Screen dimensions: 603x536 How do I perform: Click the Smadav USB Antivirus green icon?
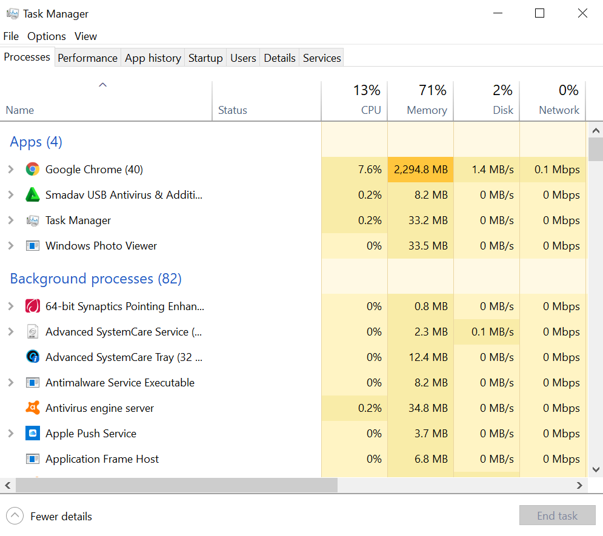[33, 194]
